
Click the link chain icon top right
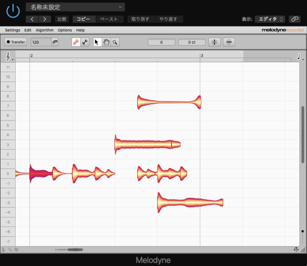click(295, 19)
